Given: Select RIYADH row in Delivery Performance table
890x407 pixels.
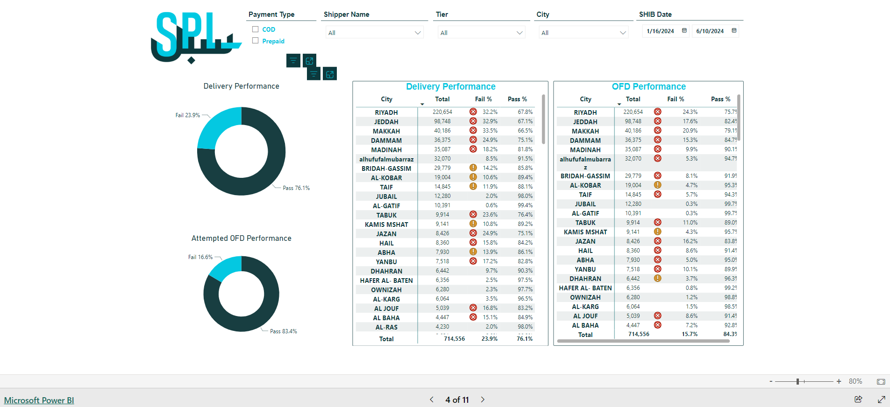Looking at the screenshot, I should tap(386, 112).
